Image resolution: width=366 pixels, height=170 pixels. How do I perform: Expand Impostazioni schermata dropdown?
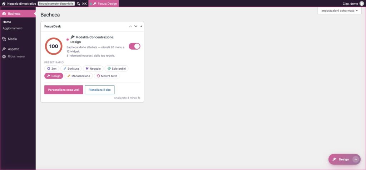(340, 11)
